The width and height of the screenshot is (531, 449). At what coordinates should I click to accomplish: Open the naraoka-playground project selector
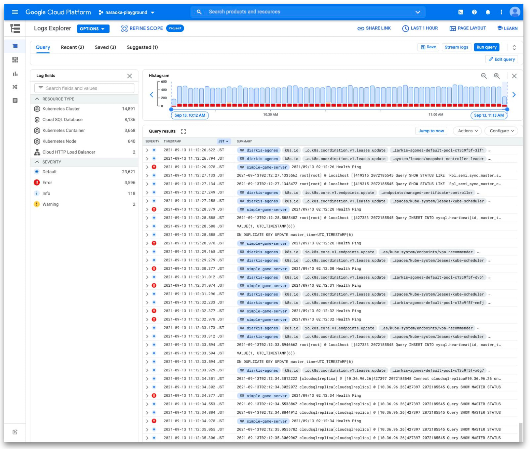127,13
